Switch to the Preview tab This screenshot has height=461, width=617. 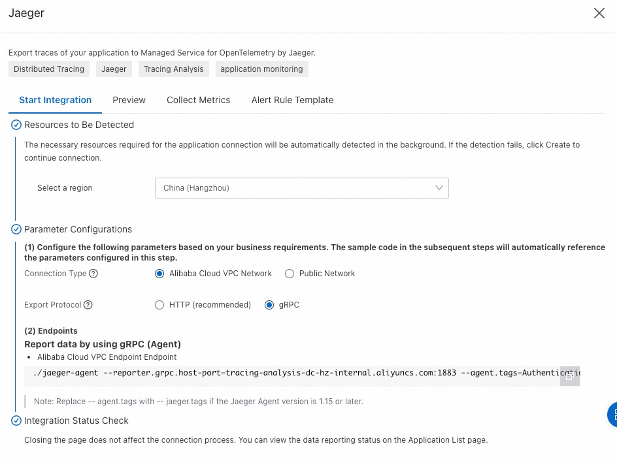[129, 100]
